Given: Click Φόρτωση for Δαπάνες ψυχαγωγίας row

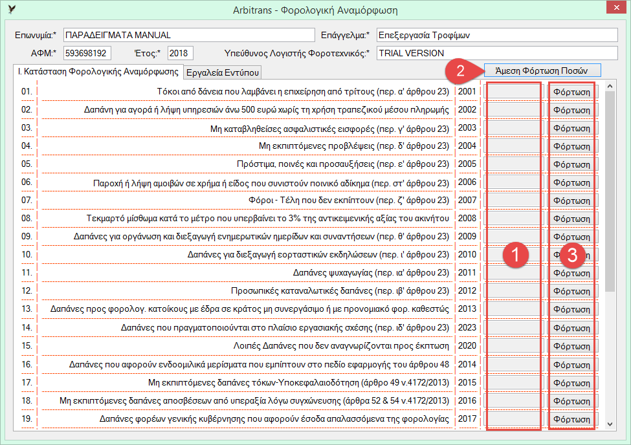Looking at the screenshot, I should [x=571, y=273].
